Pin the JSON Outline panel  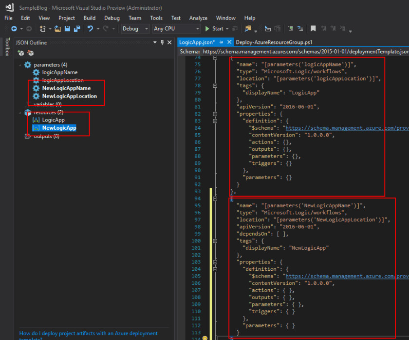(162, 42)
